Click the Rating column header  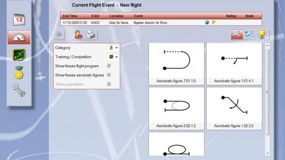point(231,16)
